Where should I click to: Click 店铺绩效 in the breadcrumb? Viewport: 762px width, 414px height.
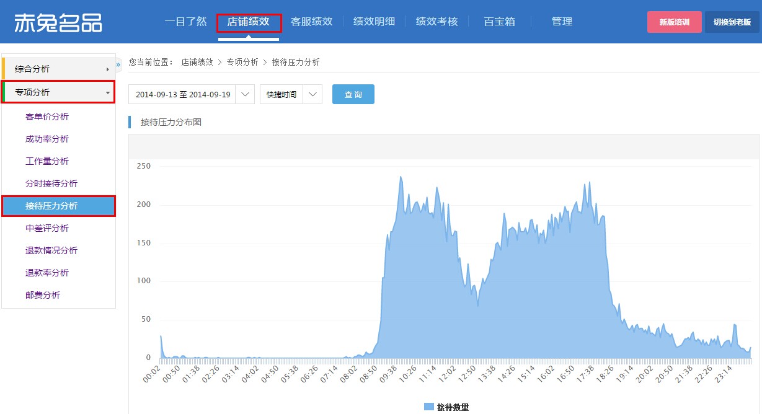(x=197, y=62)
